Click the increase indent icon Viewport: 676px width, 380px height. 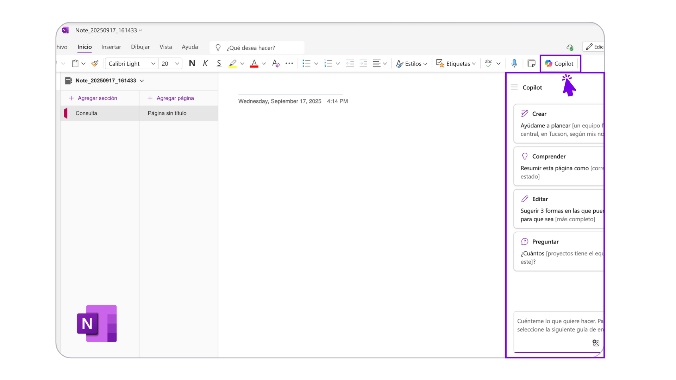pyautogui.click(x=363, y=63)
